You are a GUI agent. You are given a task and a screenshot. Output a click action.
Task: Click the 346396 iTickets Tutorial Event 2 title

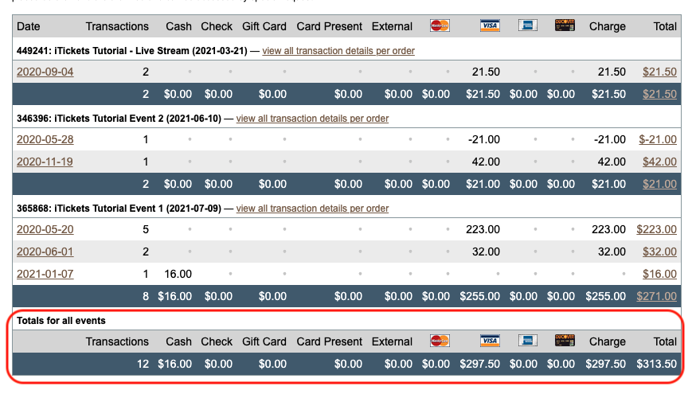point(119,119)
